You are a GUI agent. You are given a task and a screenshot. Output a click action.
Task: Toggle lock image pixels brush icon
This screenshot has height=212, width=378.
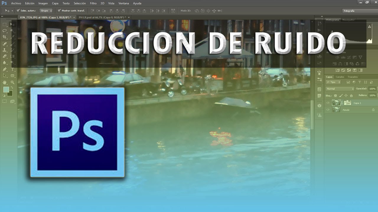[340, 95]
